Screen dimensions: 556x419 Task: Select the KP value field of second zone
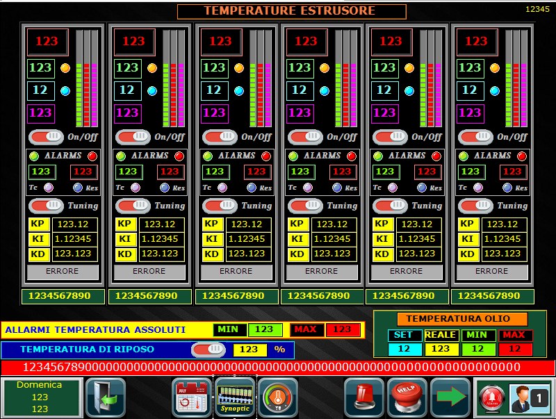point(161,224)
